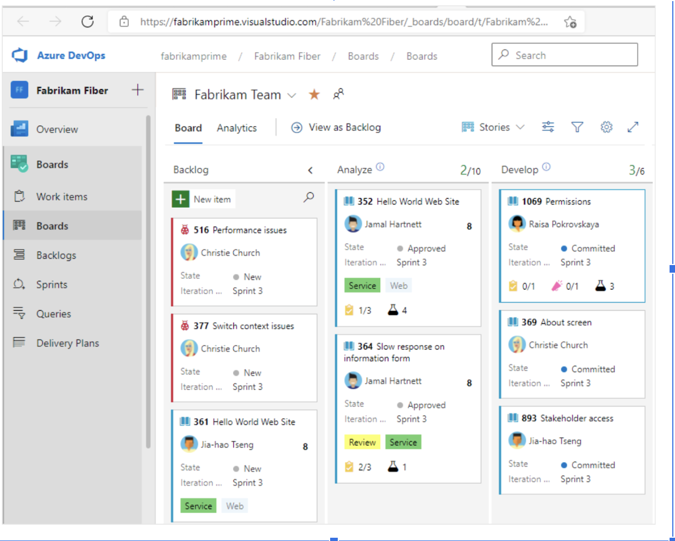Click the yellow Review tag on card 364
The height and width of the screenshot is (541, 675).
(x=362, y=442)
